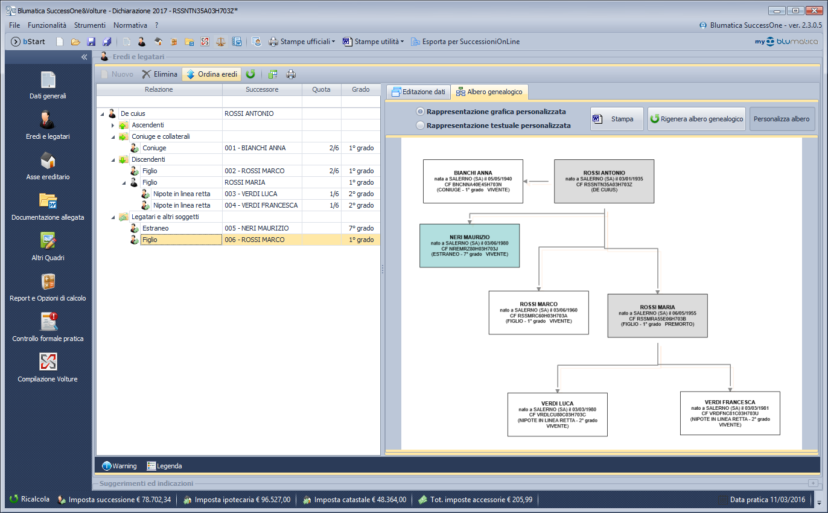Image resolution: width=828 pixels, height=513 pixels.
Task: Open Compilazione Volture in sidebar
Action: tap(48, 368)
